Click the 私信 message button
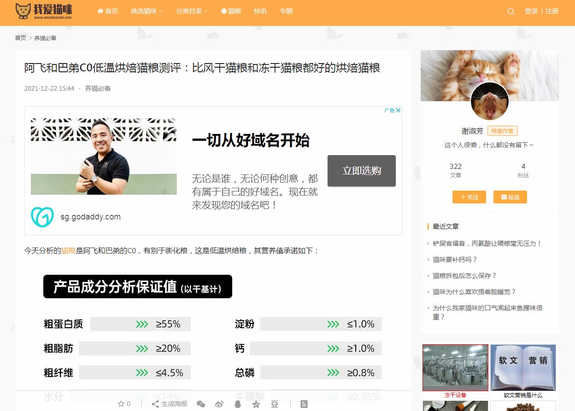The image size is (575, 411). [x=510, y=197]
